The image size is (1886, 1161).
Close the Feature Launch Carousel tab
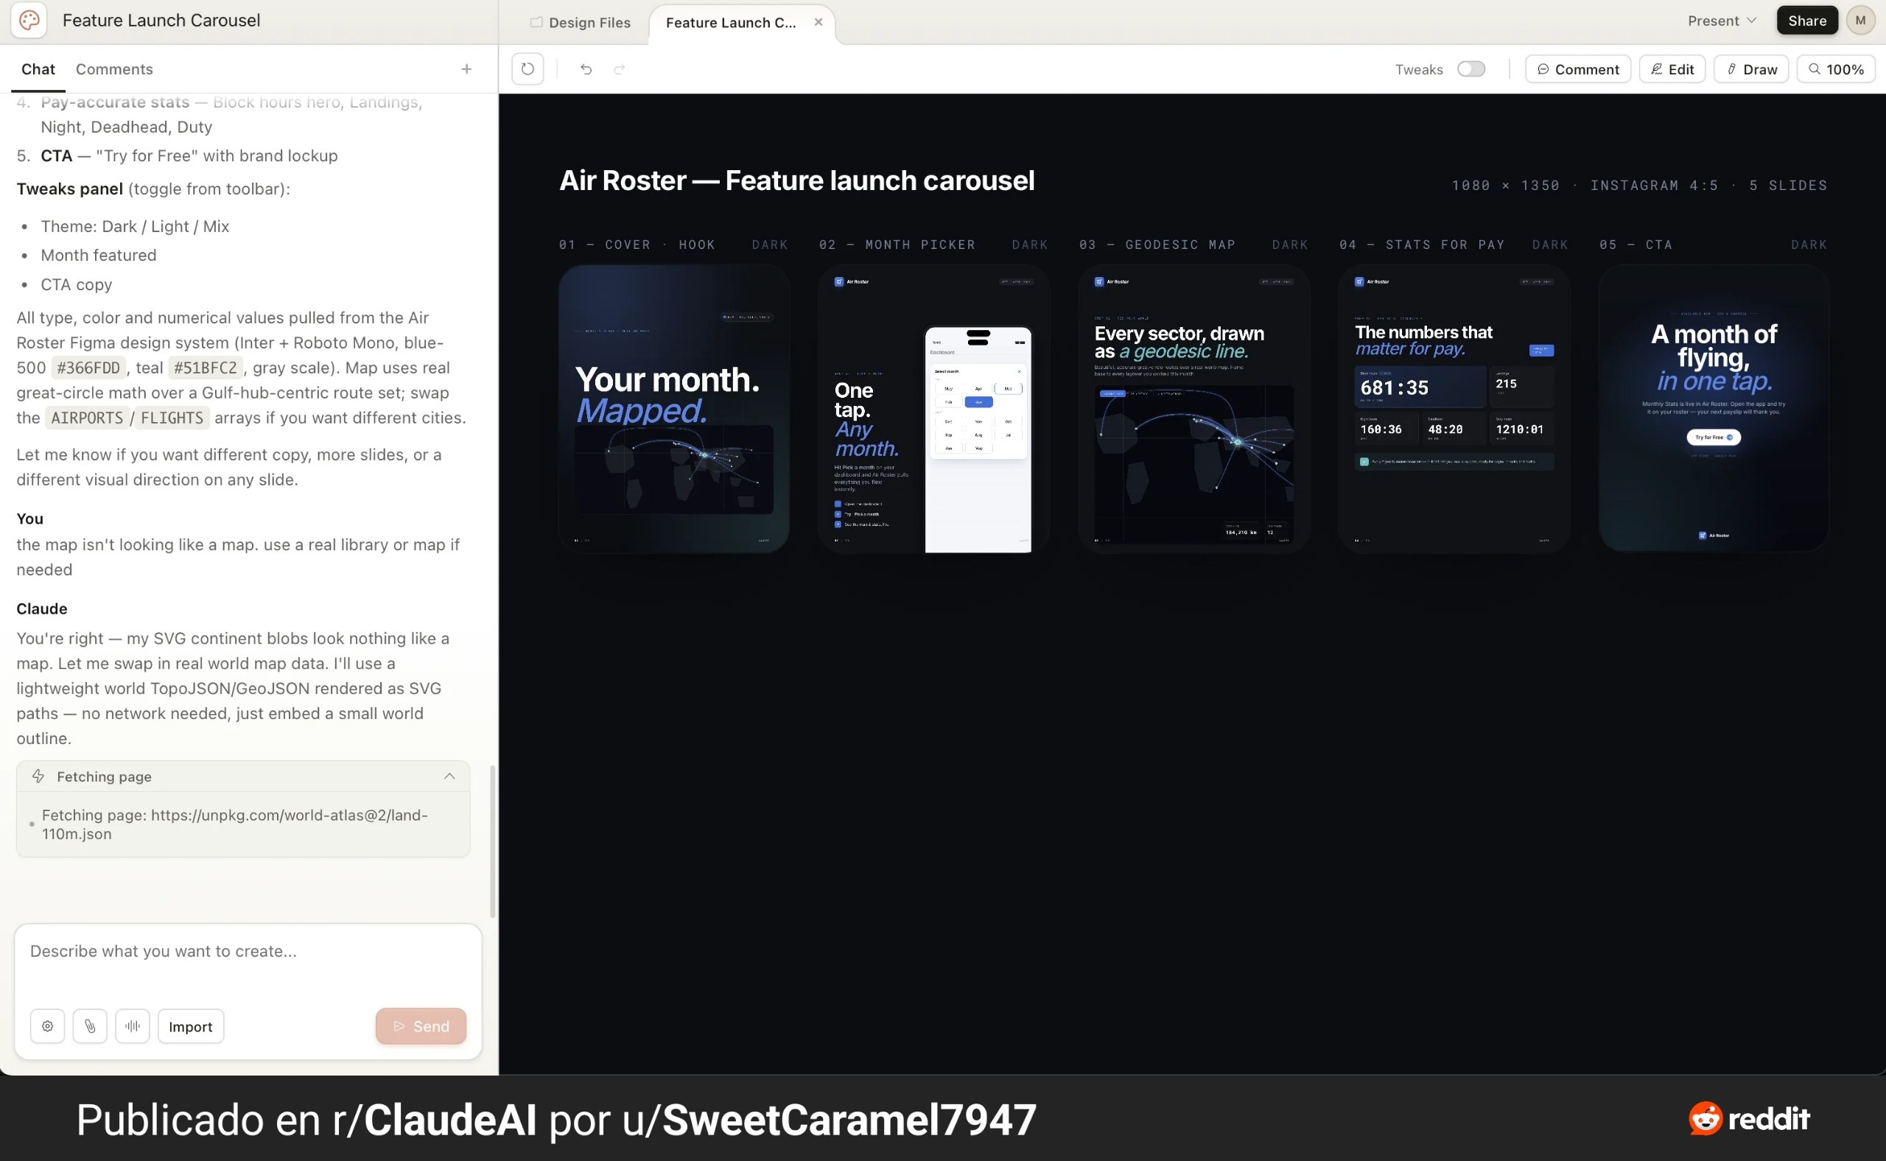(818, 22)
